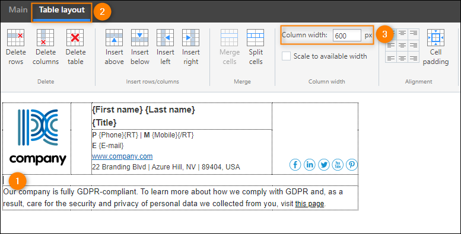Align cell content bottom center
The height and width of the screenshot is (234, 461).
pyautogui.click(x=402, y=57)
